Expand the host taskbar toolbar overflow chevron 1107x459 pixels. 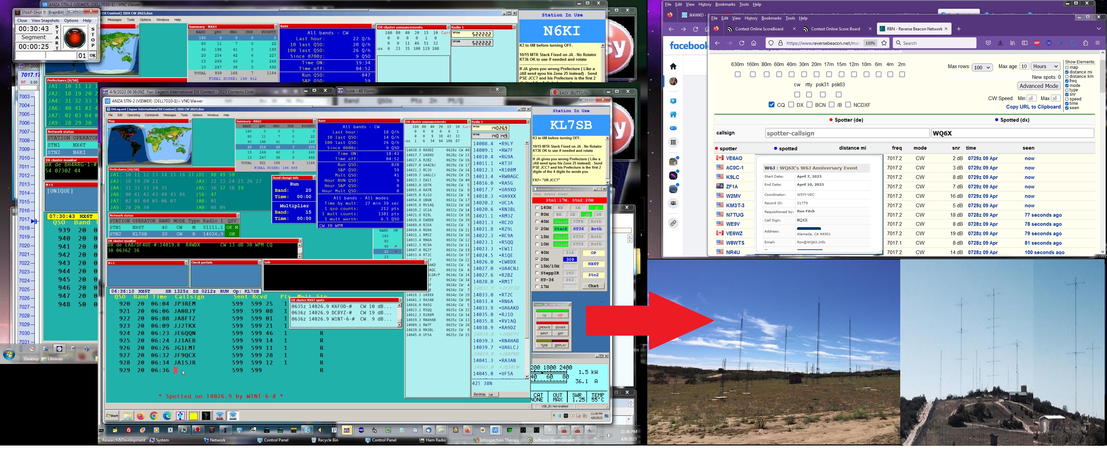[595, 438]
